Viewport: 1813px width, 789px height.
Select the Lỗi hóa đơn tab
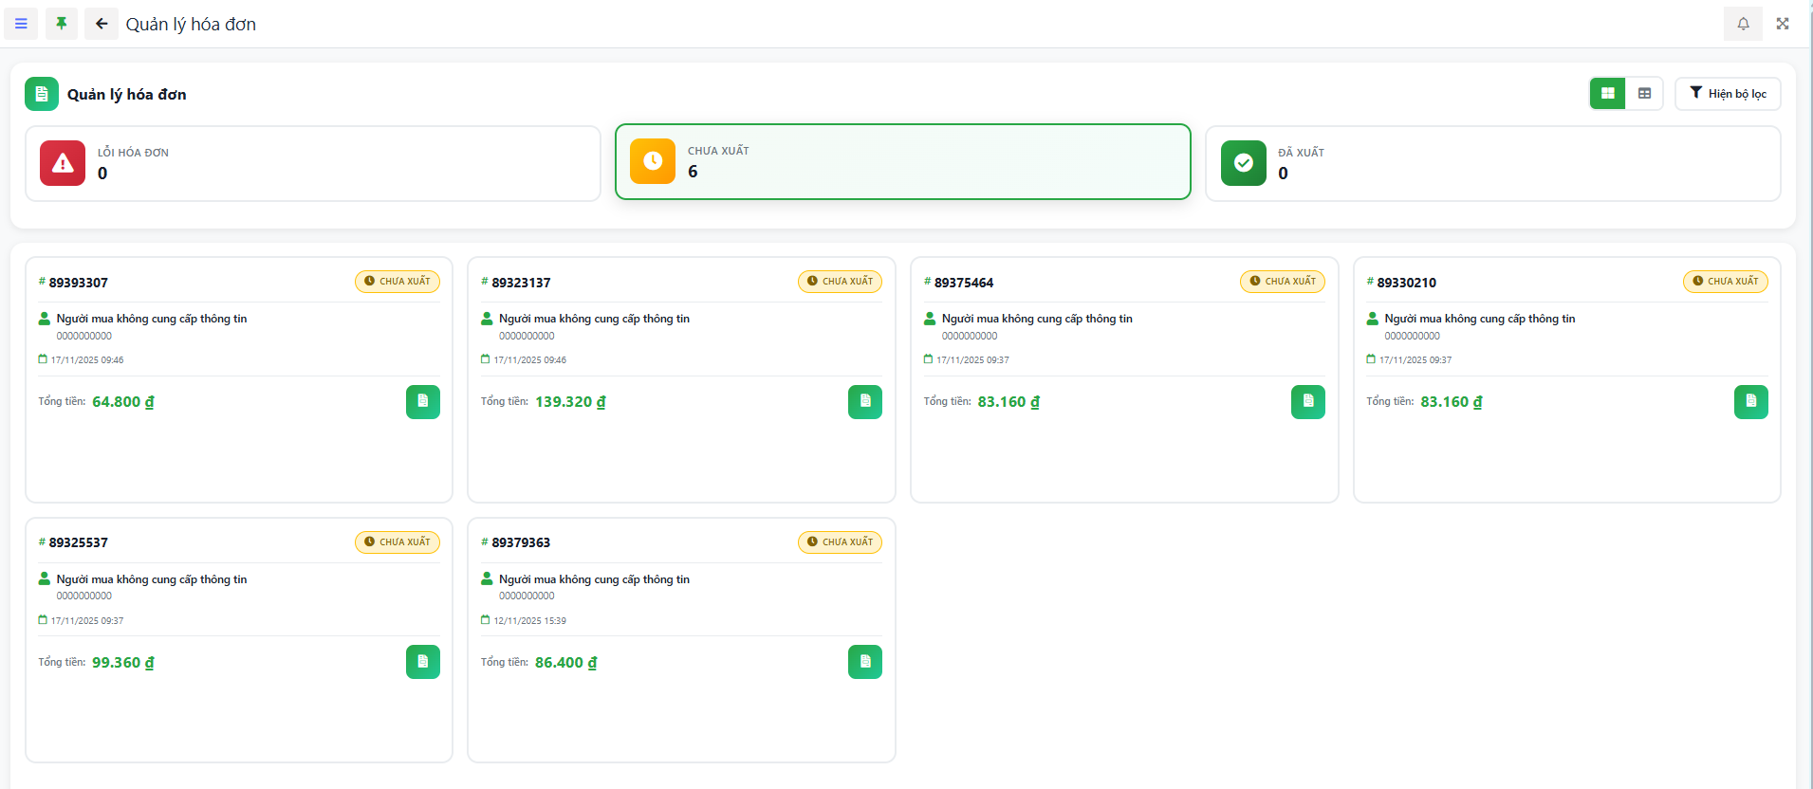313,163
